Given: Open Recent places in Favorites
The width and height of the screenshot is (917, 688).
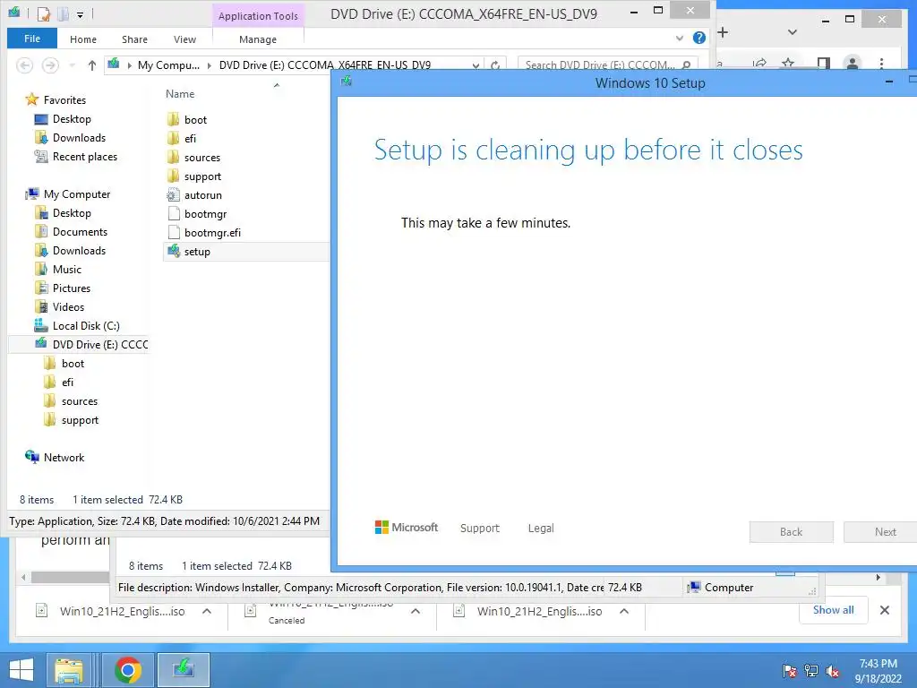Looking at the screenshot, I should coord(85,156).
